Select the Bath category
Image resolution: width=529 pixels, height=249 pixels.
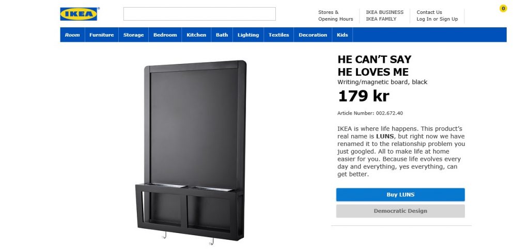pyautogui.click(x=222, y=35)
